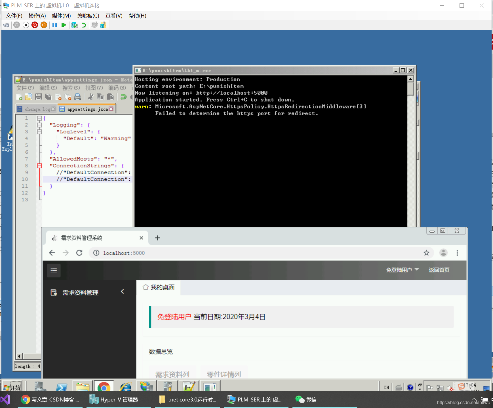Collapse the "LogLevel" fold marker on line 3

click(39, 132)
